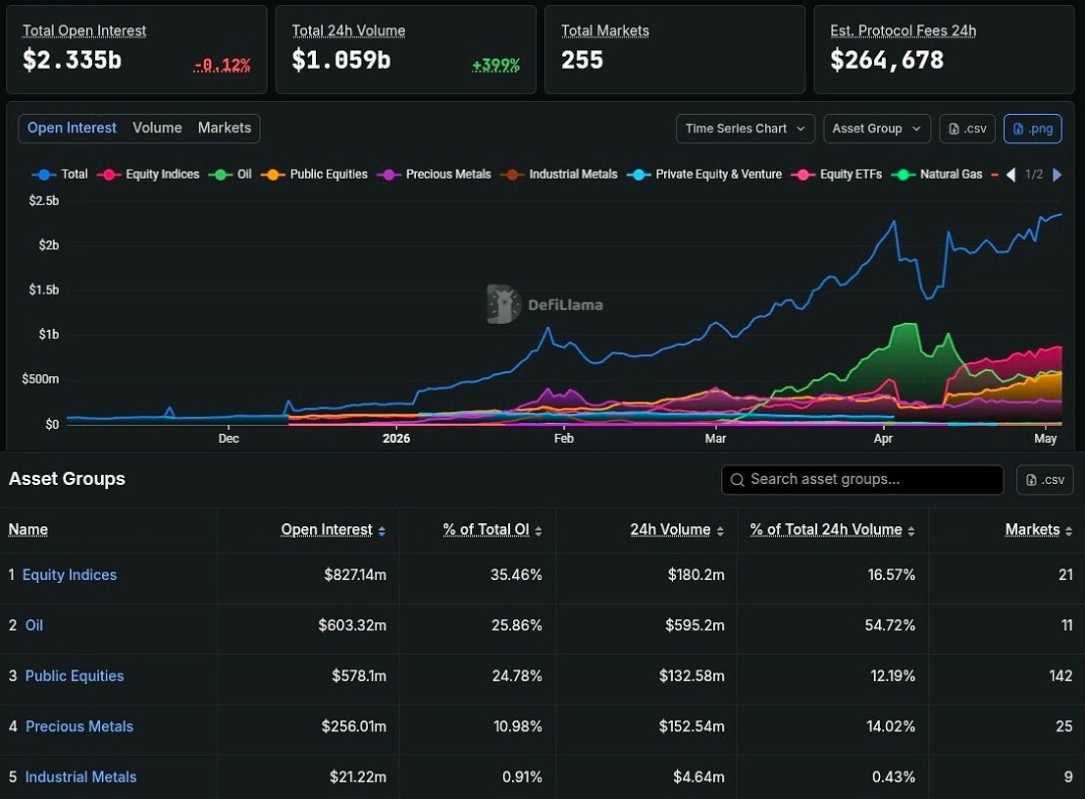
Task: Click the +399% change value
Action: click(x=495, y=65)
